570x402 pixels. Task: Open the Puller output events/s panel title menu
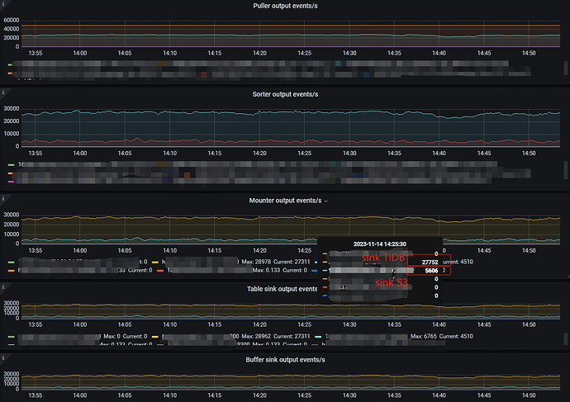point(285,6)
